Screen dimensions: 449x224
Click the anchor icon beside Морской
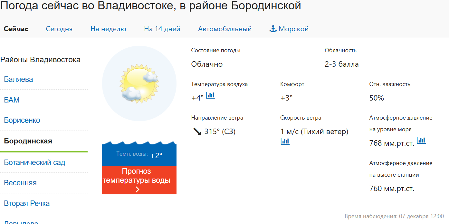pyautogui.click(x=273, y=29)
